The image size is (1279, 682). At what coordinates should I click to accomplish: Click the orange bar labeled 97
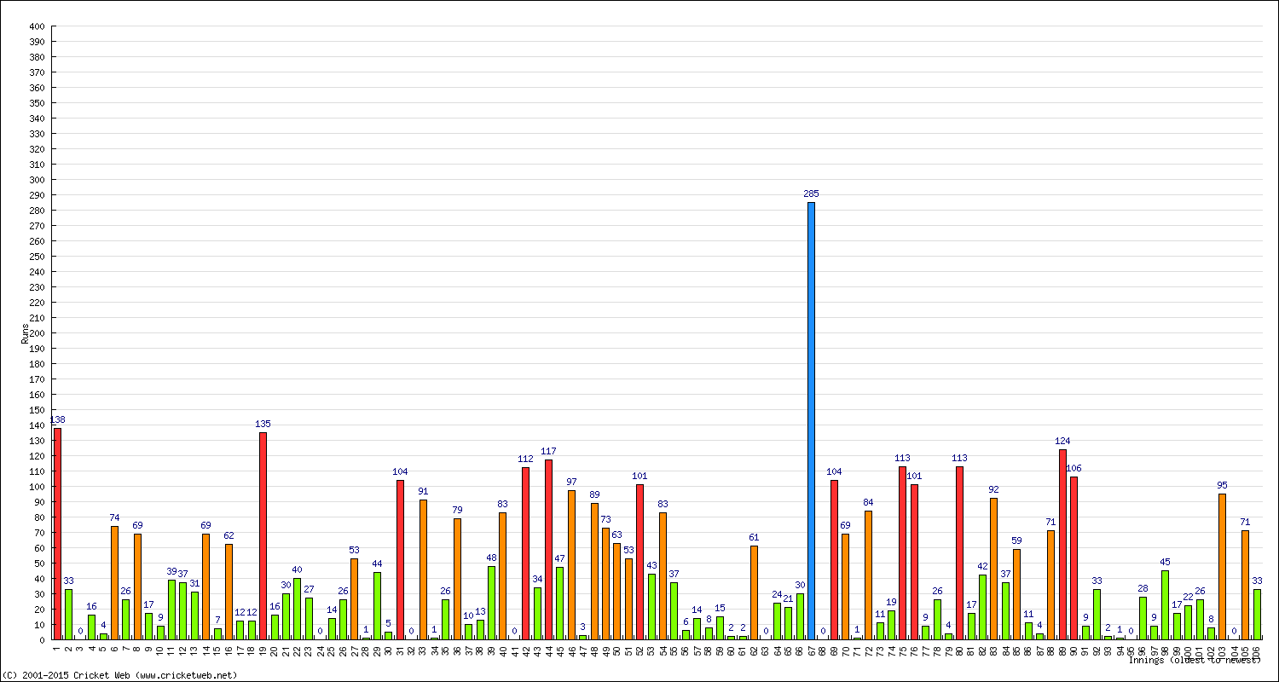pyautogui.click(x=571, y=564)
